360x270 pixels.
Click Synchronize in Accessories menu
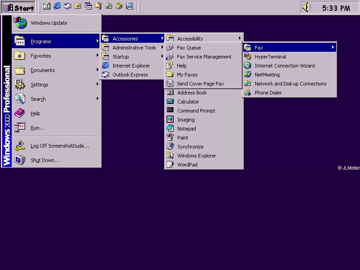click(x=204, y=147)
